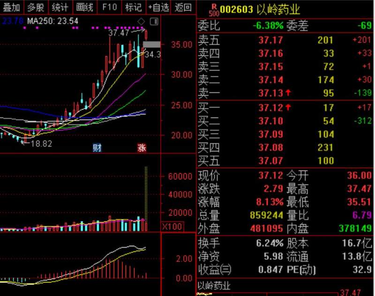The image size is (375, 296).
Task: Select 买二 price 37.10
Action: (x=271, y=121)
